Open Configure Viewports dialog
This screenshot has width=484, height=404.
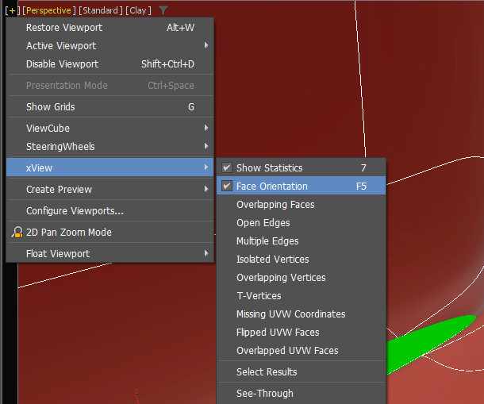109,210
